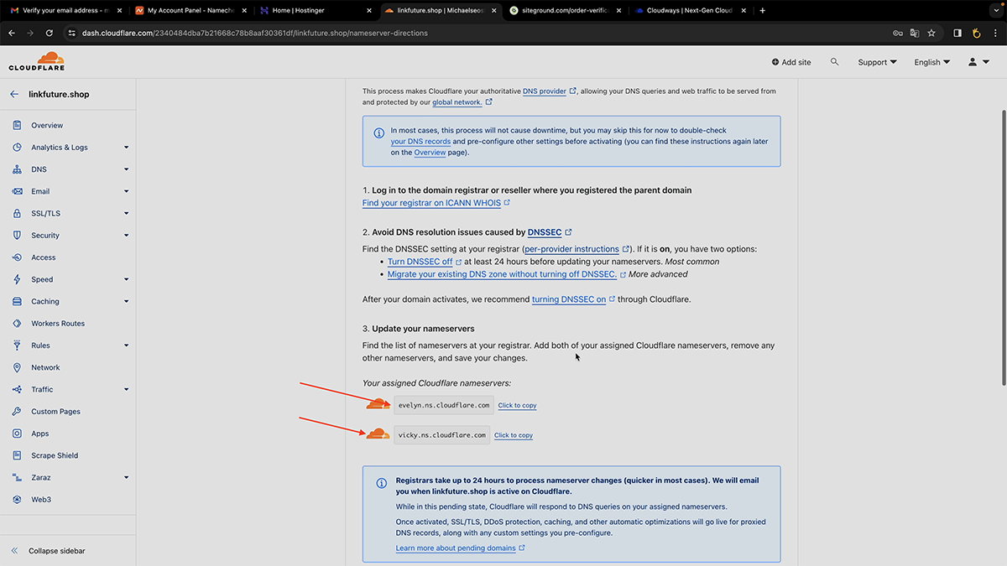Click the Rules funnel icon
The image size is (1007, 566).
(17, 345)
